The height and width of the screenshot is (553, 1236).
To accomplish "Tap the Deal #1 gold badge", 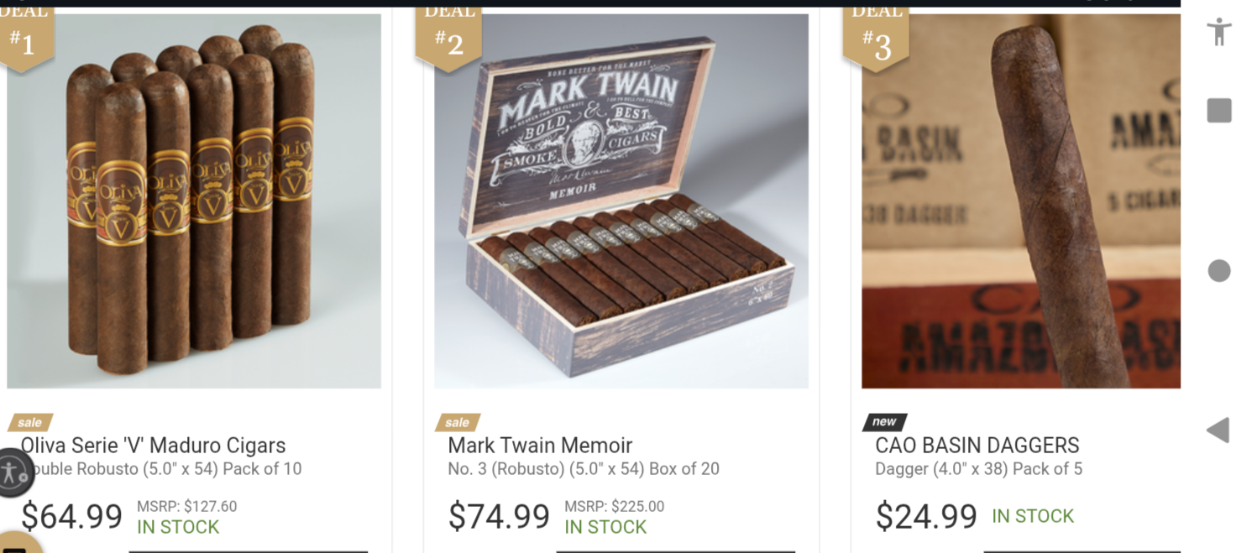I will 25,35.
